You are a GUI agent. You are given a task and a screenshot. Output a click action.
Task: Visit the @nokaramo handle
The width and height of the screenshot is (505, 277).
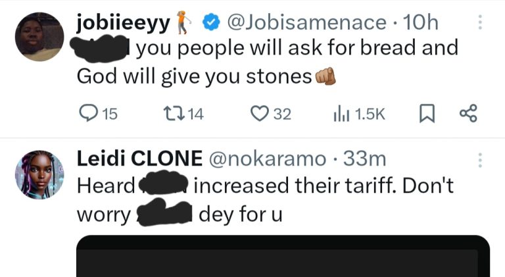[x=267, y=159]
